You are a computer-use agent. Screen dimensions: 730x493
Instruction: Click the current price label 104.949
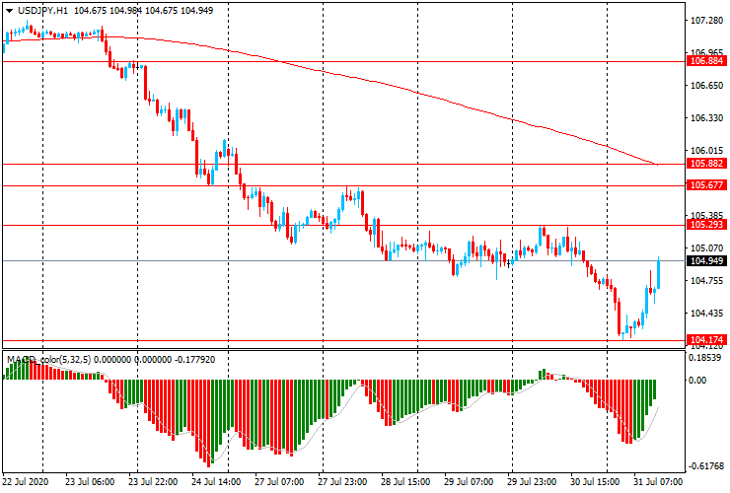(706, 260)
